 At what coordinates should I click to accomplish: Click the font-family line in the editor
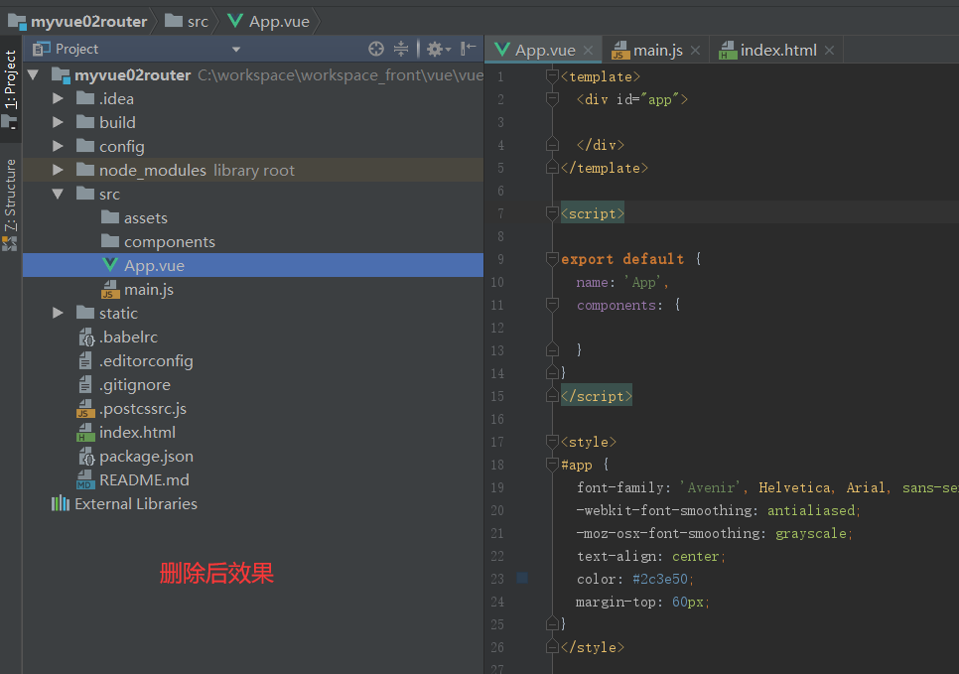click(x=767, y=487)
